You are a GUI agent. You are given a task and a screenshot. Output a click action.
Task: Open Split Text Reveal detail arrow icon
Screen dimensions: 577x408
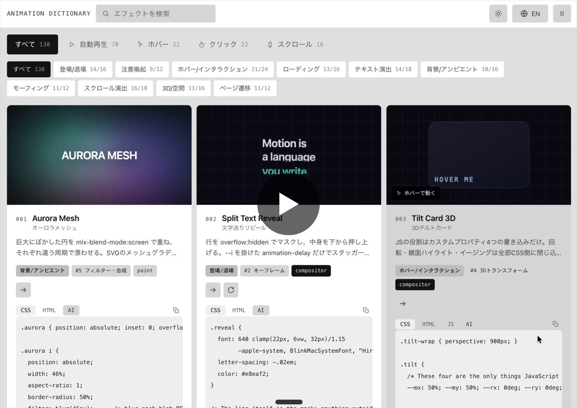pyautogui.click(x=213, y=290)
